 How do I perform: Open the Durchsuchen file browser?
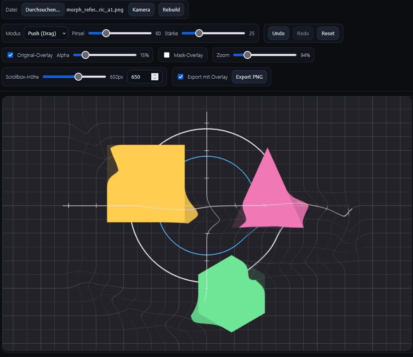(43, 9)
